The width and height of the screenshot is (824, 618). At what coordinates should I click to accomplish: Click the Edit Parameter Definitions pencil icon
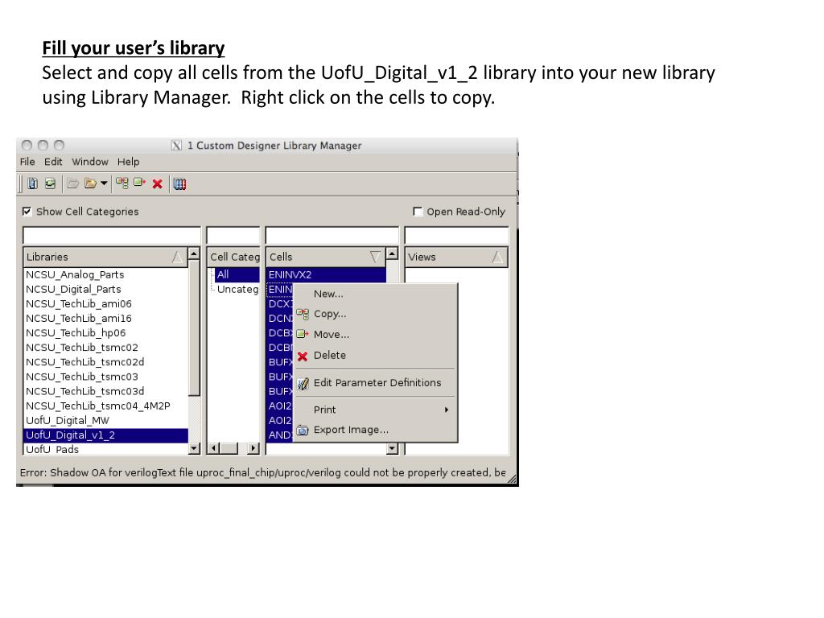click(x=303, y=384)
